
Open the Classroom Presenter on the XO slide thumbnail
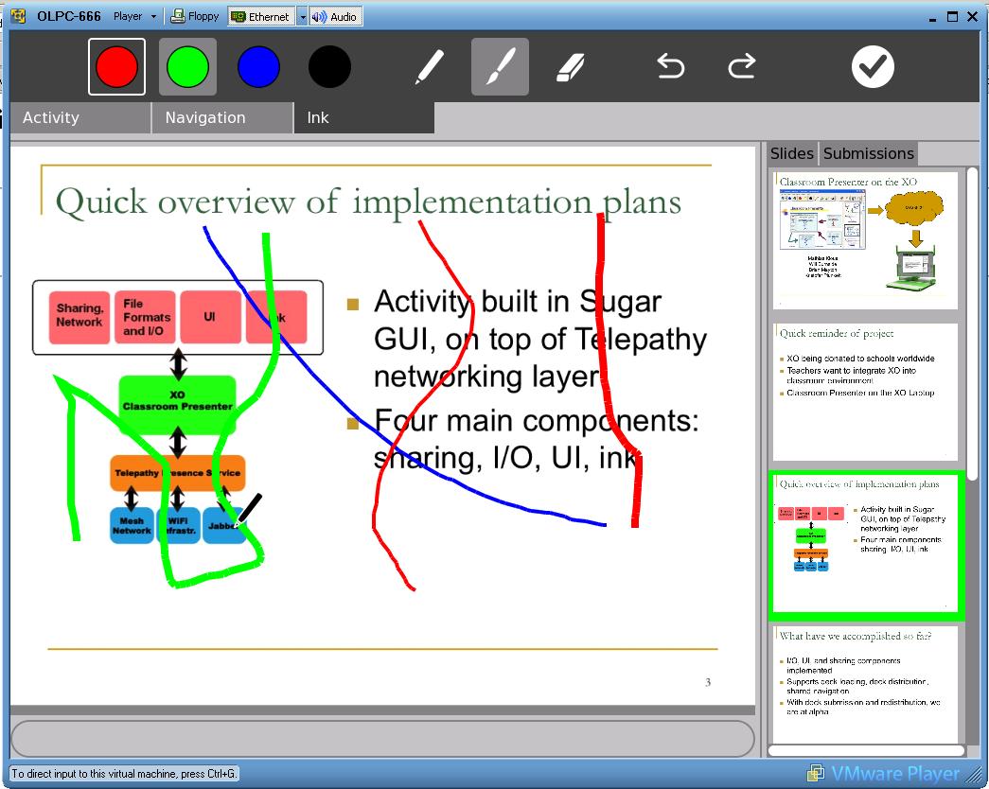pyautogui.click(x=865, y=240)
